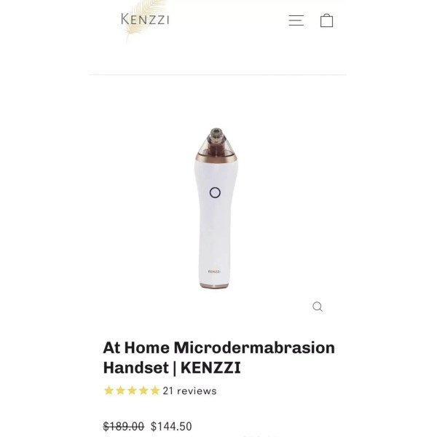Open the shopping bag cart
Screen dimensions: 437x437
[x=326, y=20]
